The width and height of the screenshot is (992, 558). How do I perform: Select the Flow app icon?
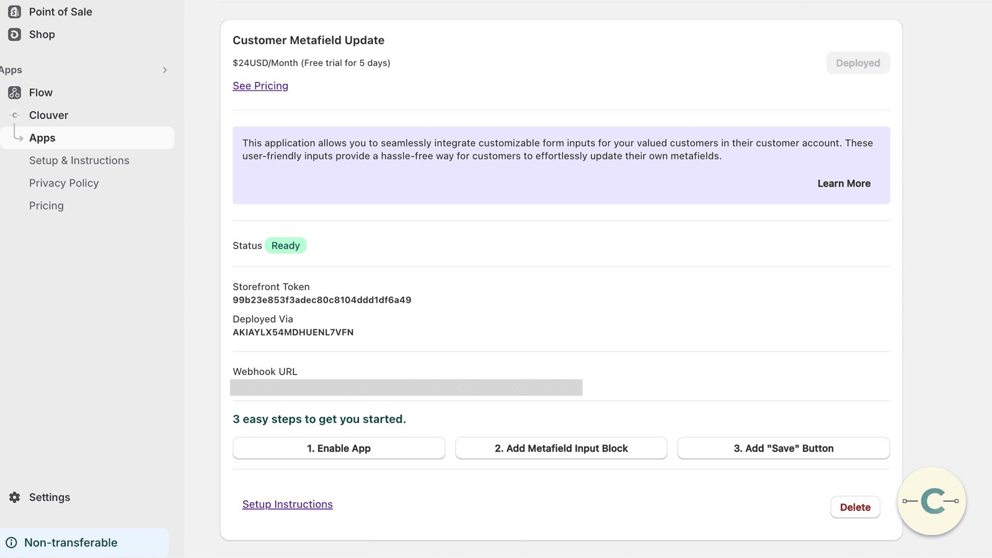click(x=14, y=92)
